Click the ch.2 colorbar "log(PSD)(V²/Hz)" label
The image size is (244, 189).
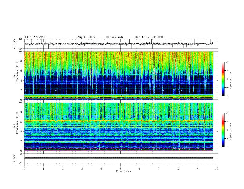[x=231, y=132]
